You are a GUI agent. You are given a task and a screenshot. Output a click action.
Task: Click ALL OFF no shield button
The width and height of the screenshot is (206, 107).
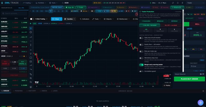click(x=171, y=25)
